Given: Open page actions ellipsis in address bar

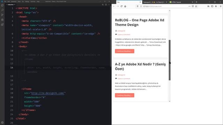Looking at the screenshot, I should tap(190, 6).
